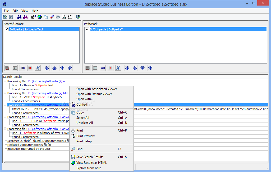Click the search results horizontal scrollbar left arrow
The height and width of the screenshot is (172, 271).
pyautogui.click(x=4, y=162)
